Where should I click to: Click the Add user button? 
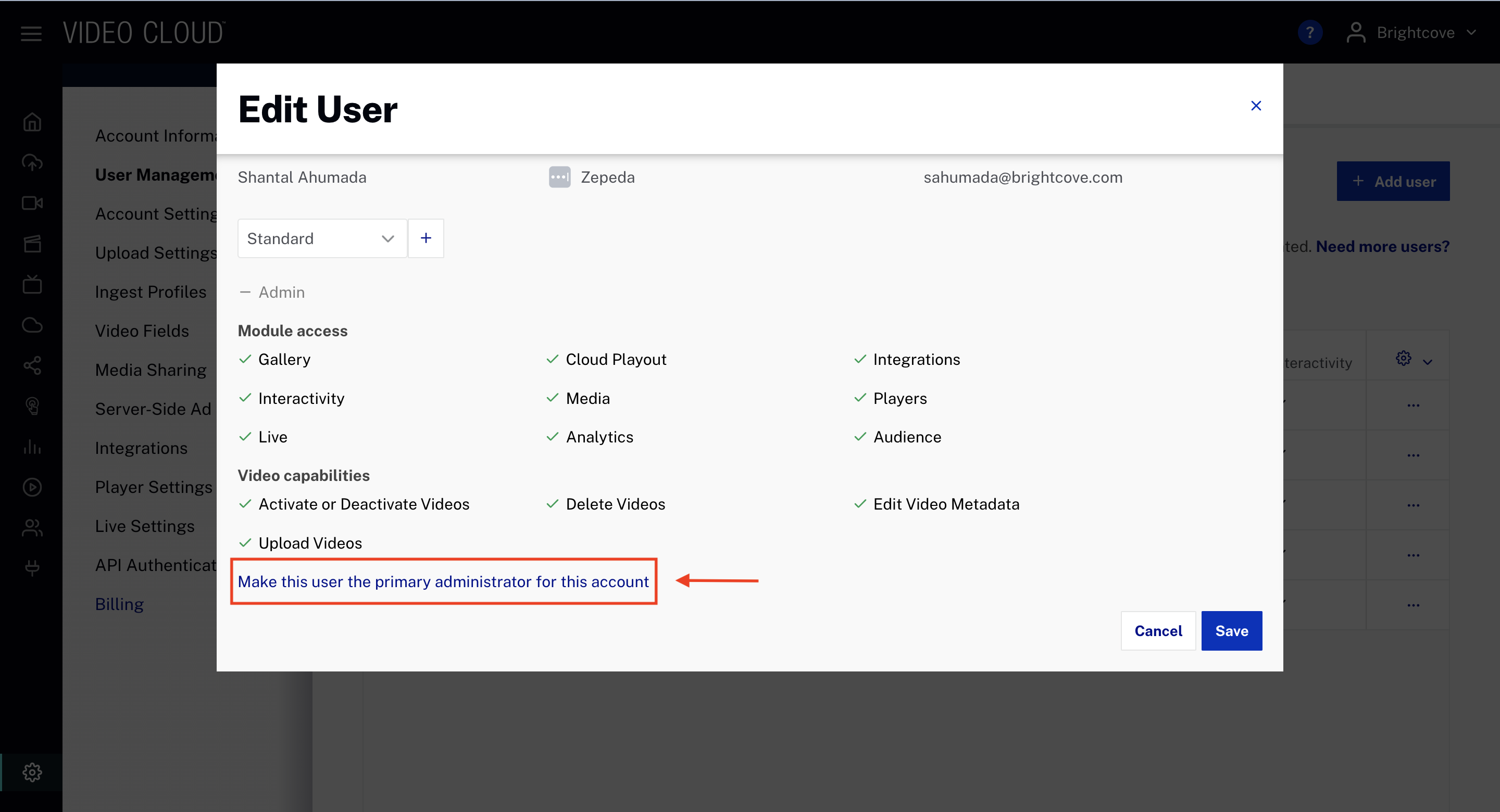[1393, 181]
